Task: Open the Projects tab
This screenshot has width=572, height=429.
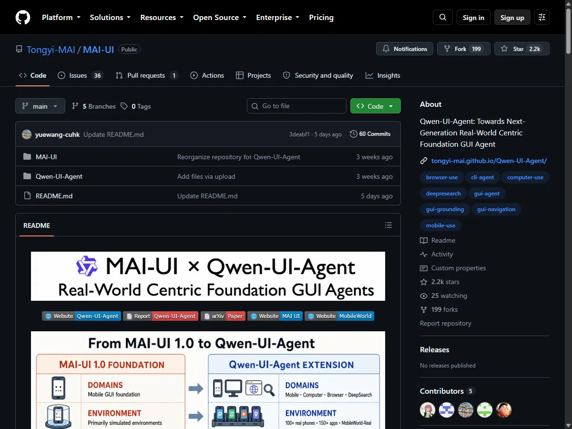Action: [x=253, y=75]
